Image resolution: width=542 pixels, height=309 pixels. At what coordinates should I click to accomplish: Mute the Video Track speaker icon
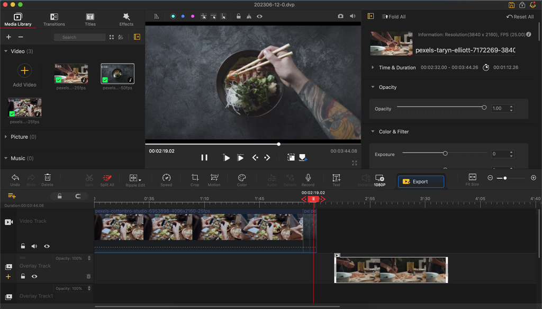coord(35,246)
